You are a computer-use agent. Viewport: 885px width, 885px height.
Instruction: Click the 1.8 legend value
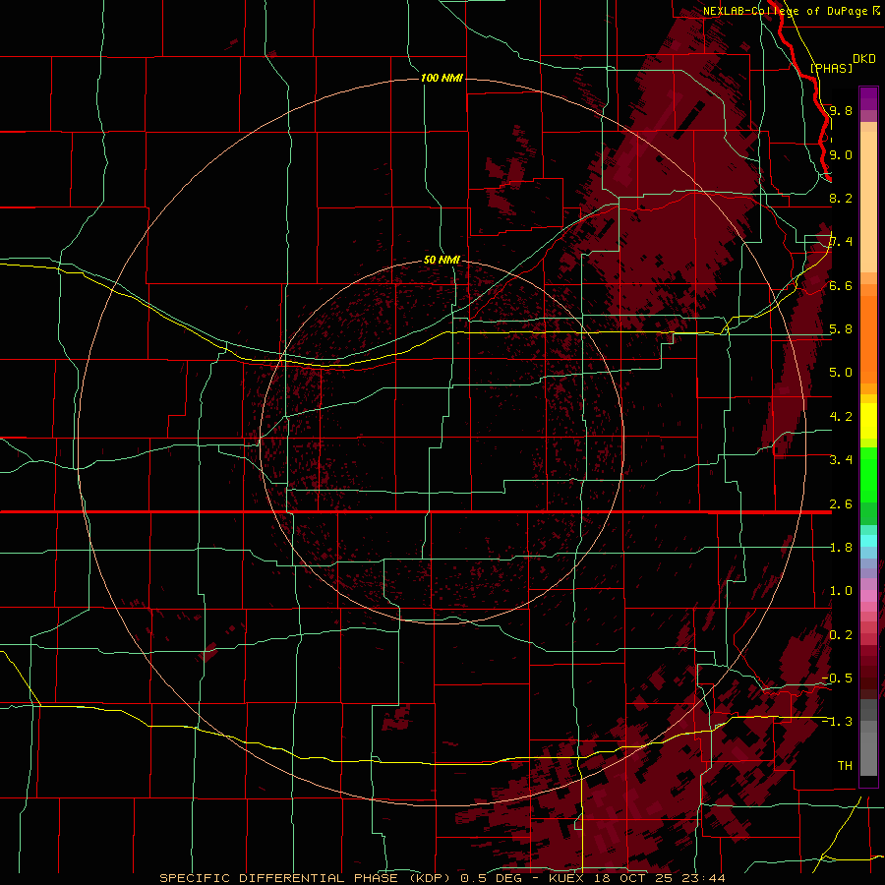pyautogui.click(x=841, y=548)
